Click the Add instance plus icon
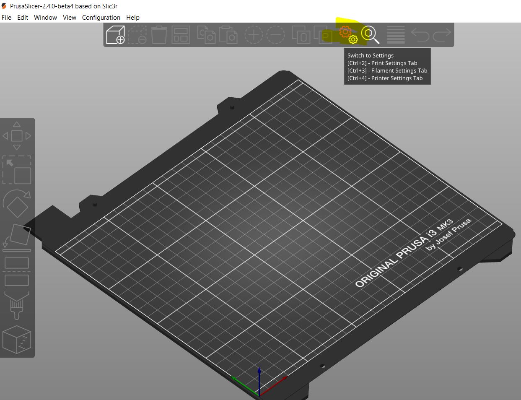 [254, 35]
